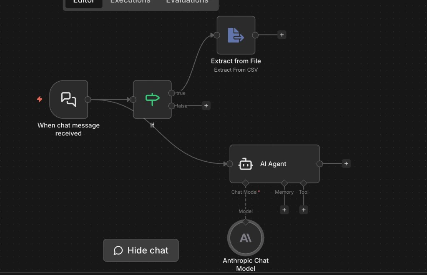Screen dimensions: 427x275
Task: Hide the chat panel
Action: [141, 250]
